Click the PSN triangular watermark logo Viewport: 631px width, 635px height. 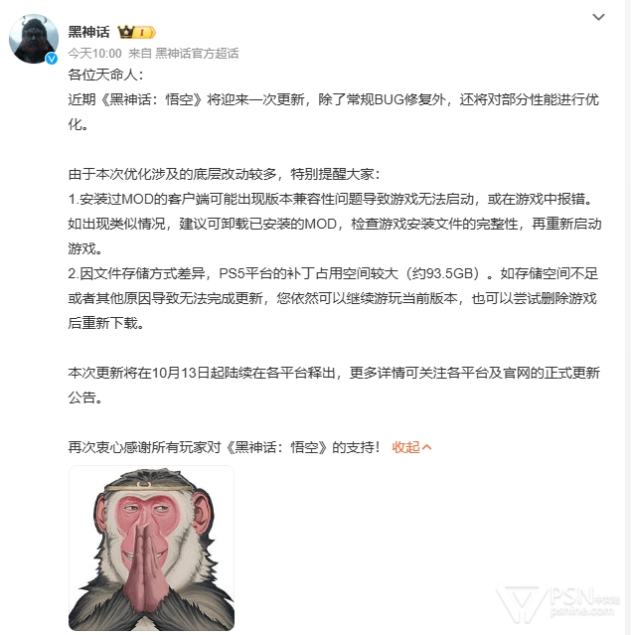coord(522,603)
